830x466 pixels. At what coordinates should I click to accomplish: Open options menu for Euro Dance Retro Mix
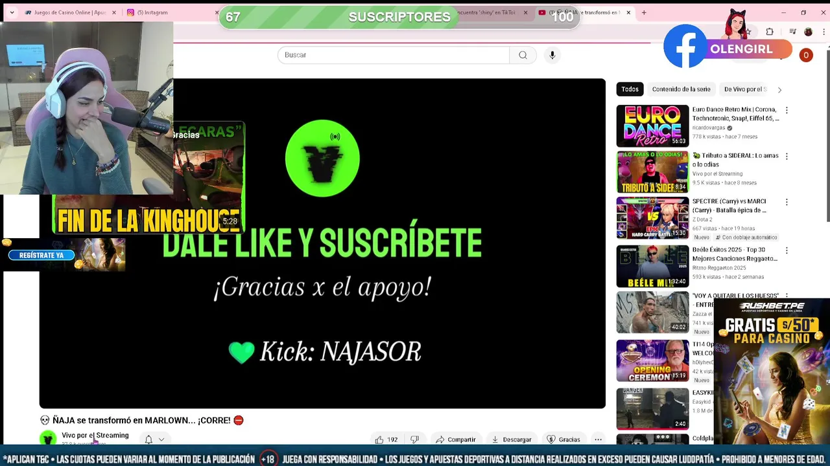click(787, 111)
